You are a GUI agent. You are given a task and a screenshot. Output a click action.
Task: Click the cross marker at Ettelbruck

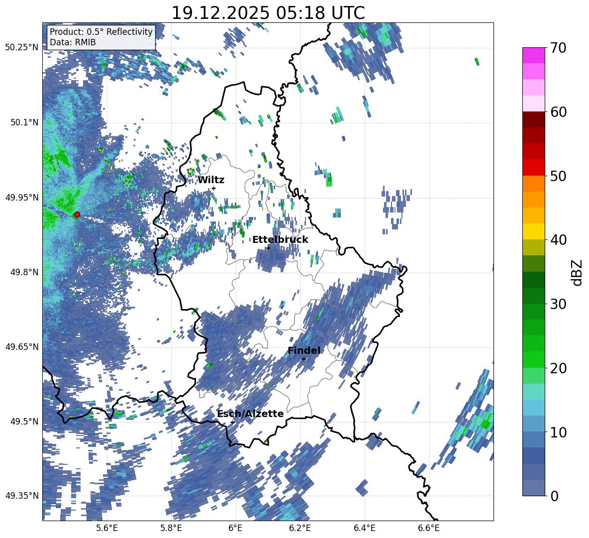tap(268, 248)
